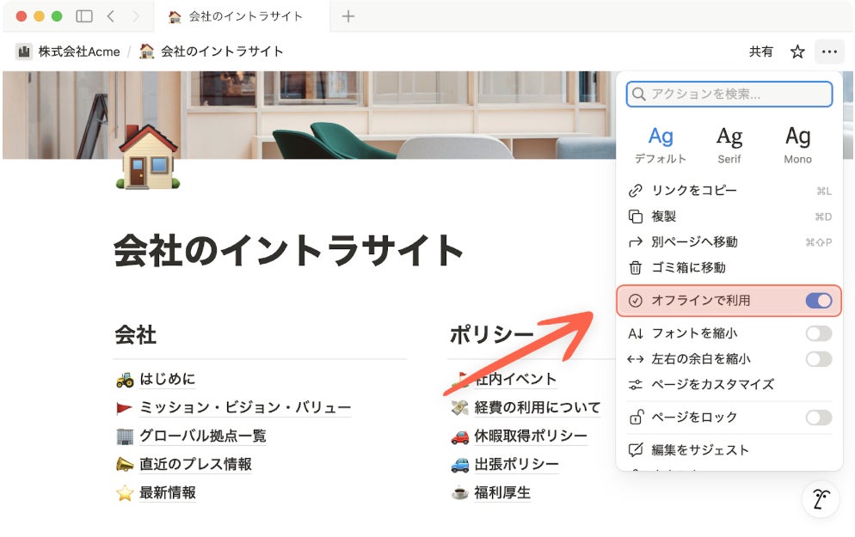Open ミッション・ビジョン・バリュー page link
Viewport: 855px width, 537px height.
pyautogui.click(x=245, y=407)
